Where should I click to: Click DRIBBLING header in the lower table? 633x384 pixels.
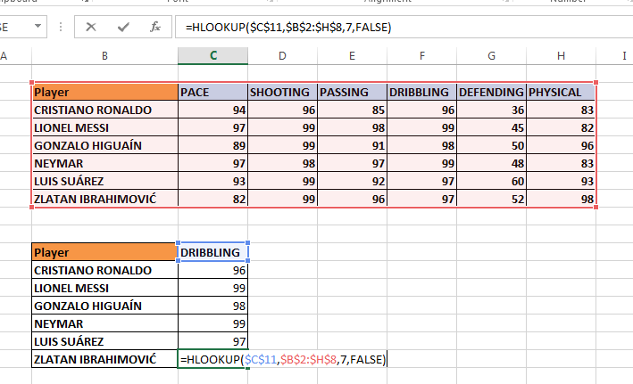pyautogui.click(x=212, y=252)
